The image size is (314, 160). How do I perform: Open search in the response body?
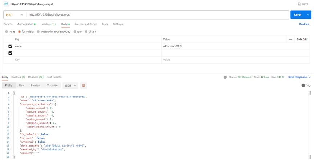(x=308, y=85)
